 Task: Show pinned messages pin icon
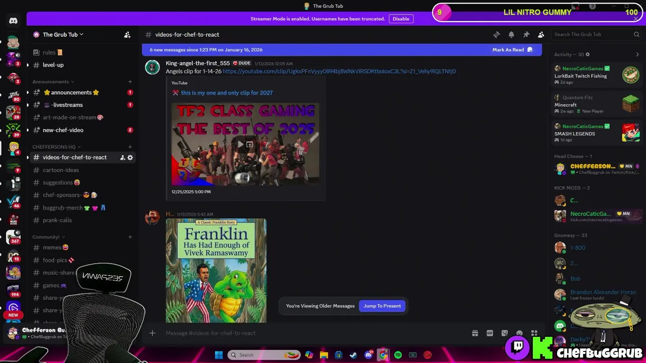[526, 34]
